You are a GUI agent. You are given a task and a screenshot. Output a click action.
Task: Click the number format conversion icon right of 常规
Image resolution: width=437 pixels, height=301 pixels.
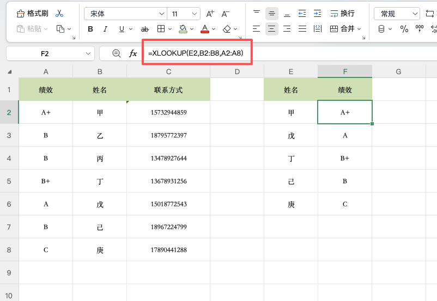[430, 14]
